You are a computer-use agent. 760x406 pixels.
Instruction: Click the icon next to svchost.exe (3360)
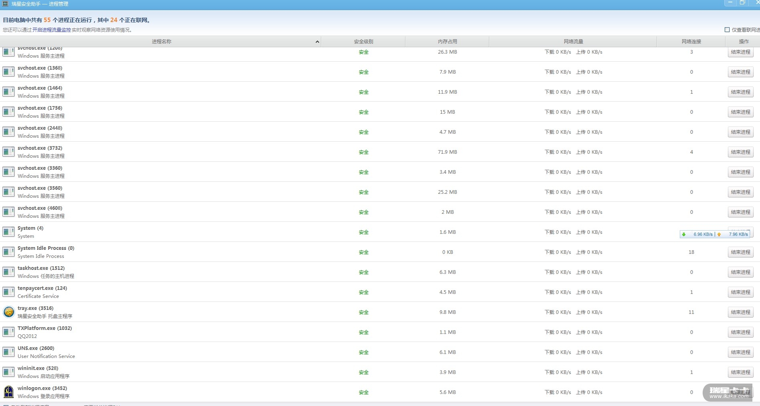pyautogui.click(x=8, y=172)
